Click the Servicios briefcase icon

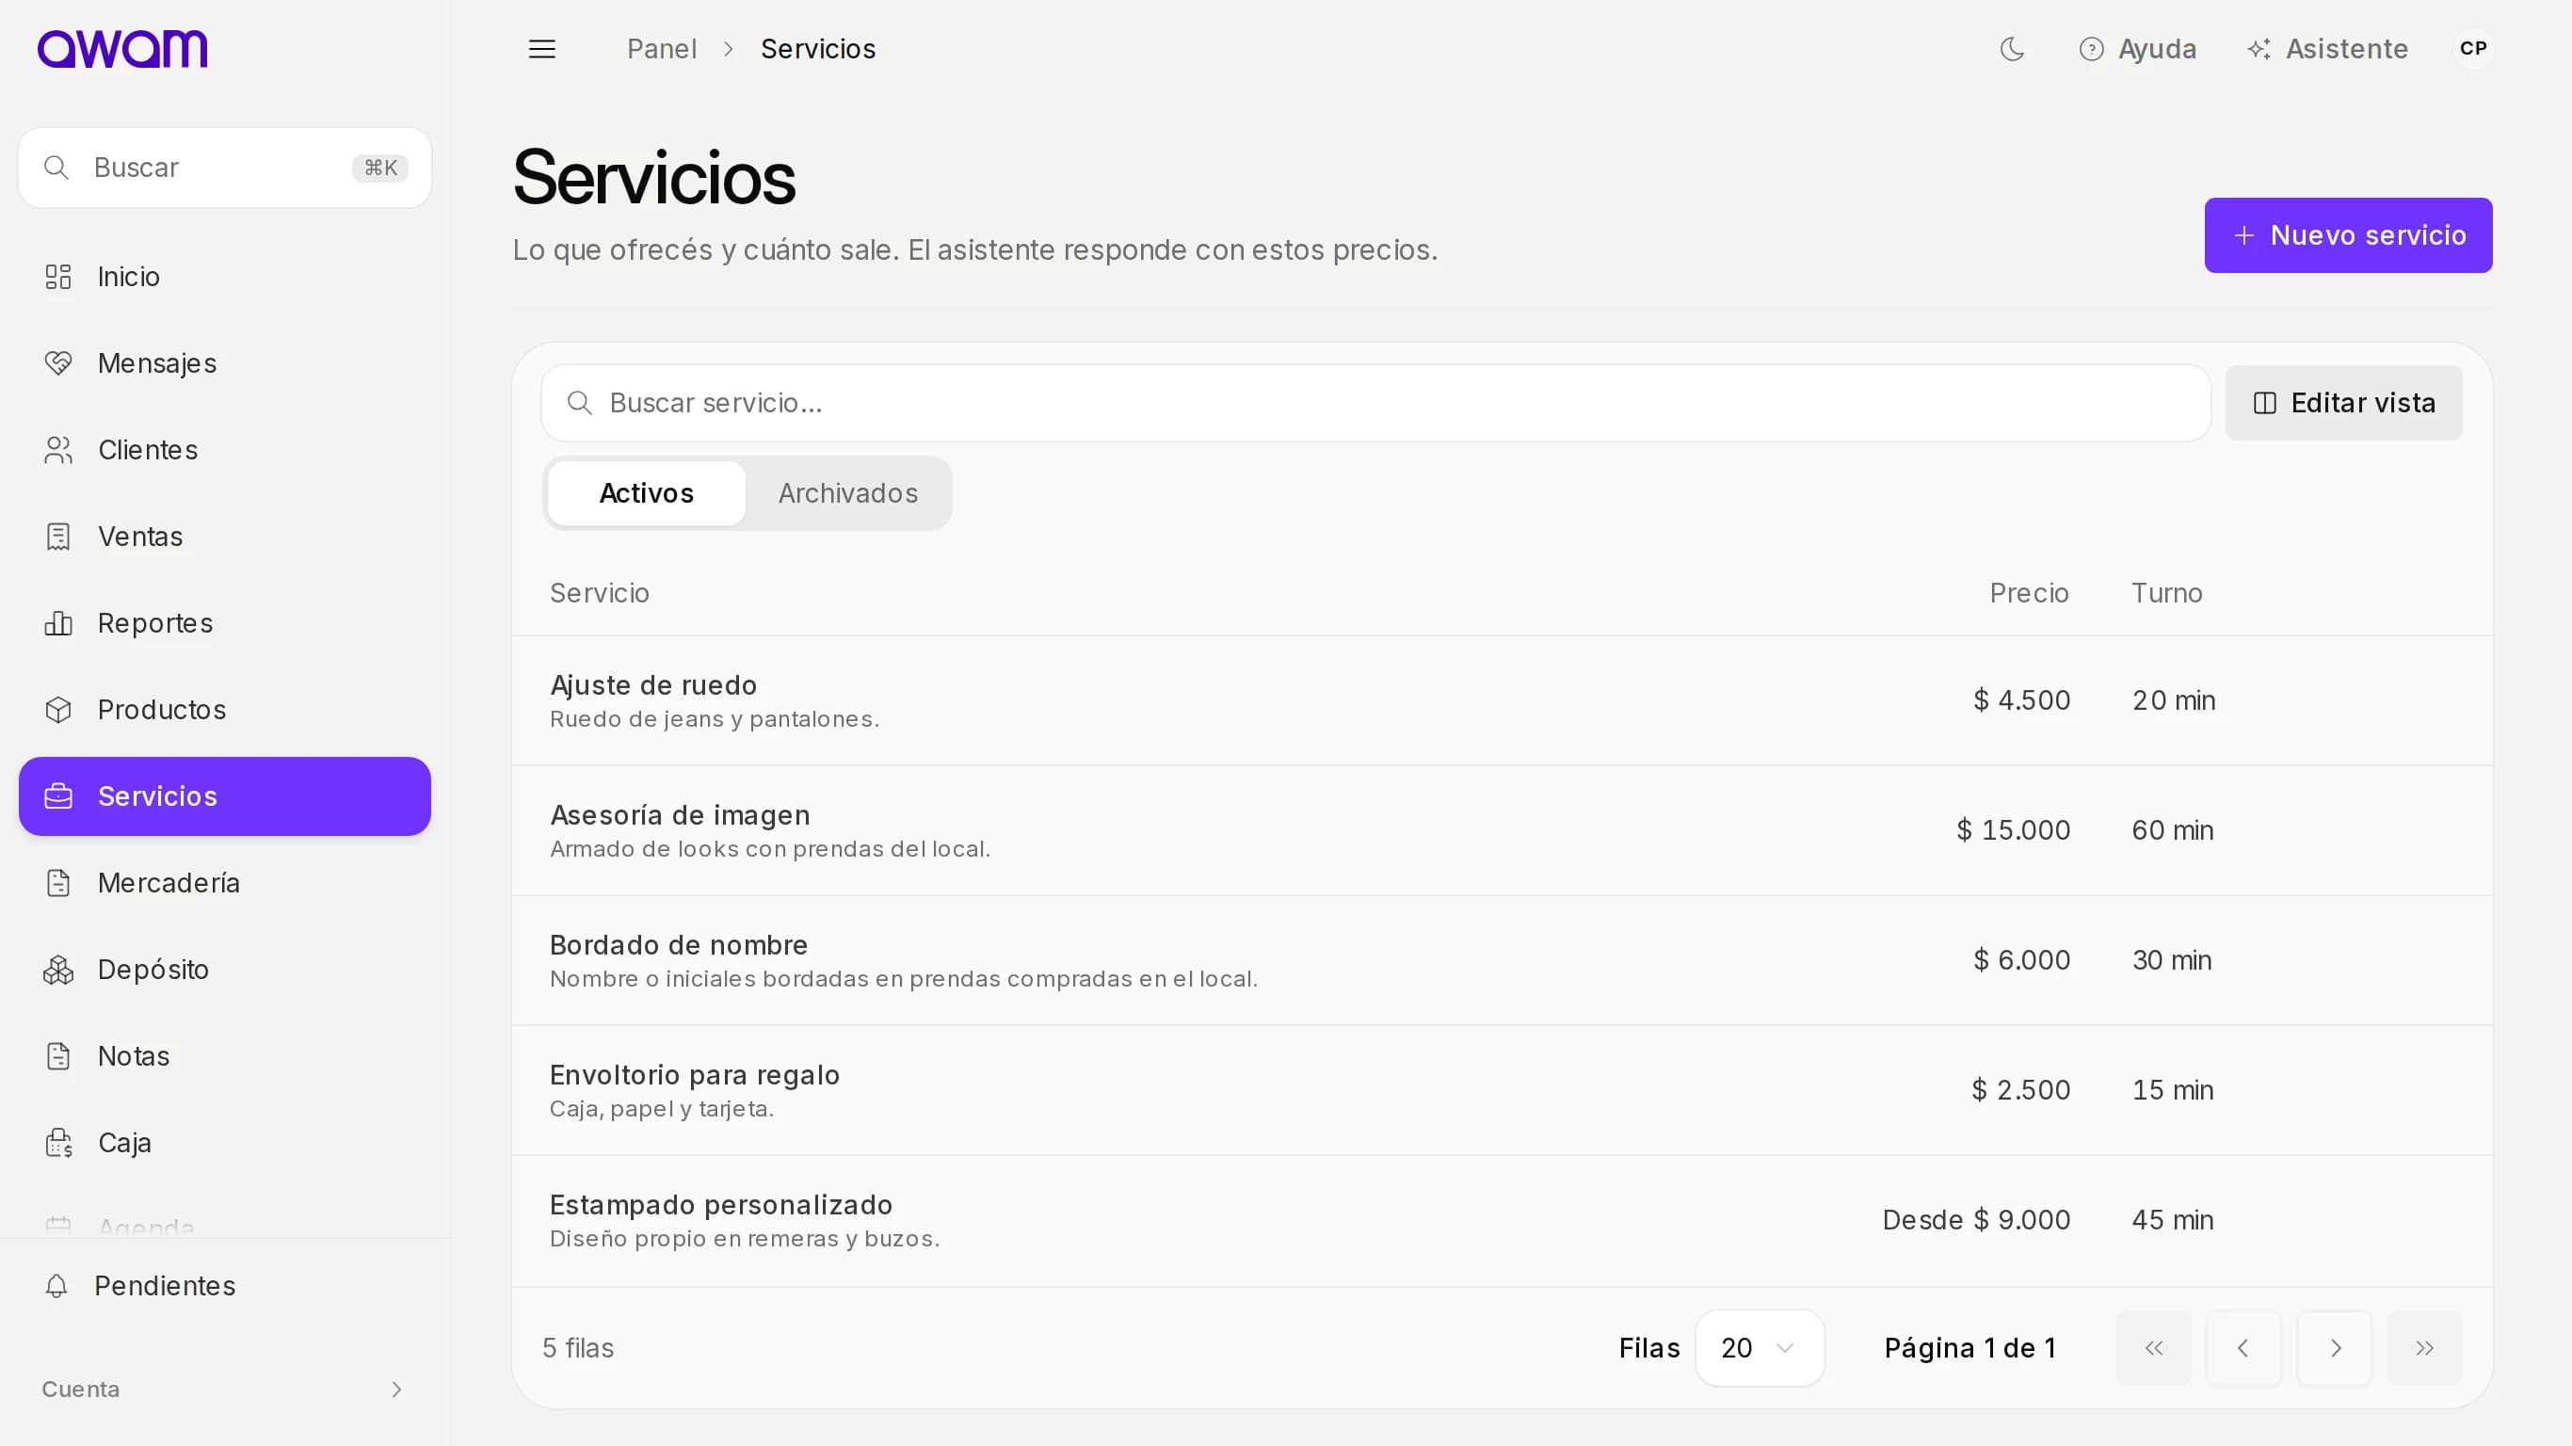[59, 795]
